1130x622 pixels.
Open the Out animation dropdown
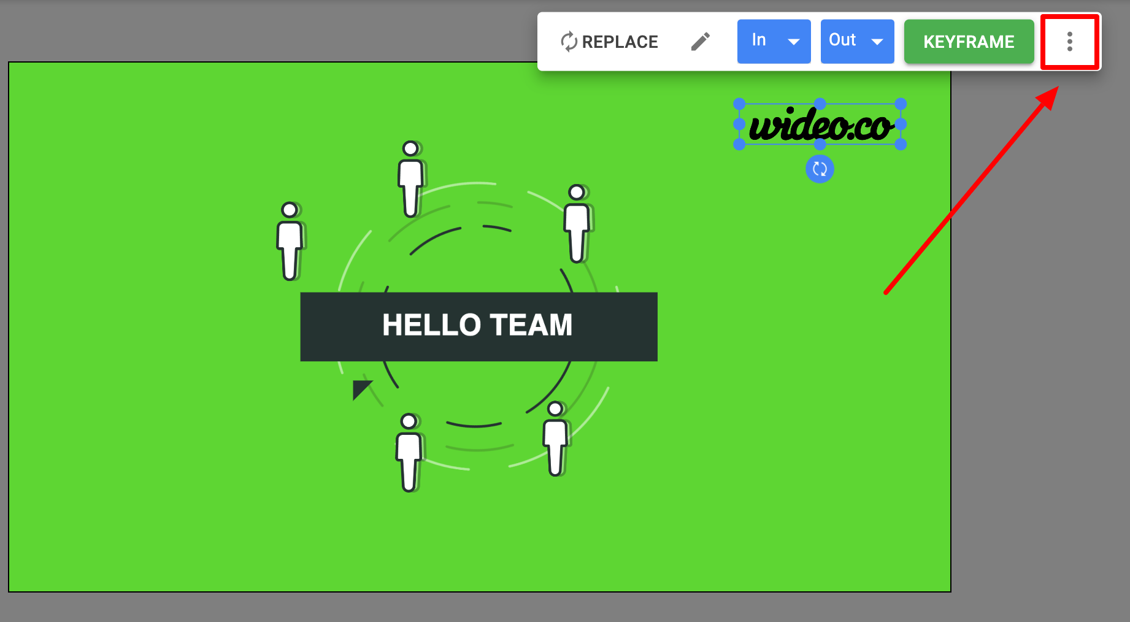pos(858,41)
